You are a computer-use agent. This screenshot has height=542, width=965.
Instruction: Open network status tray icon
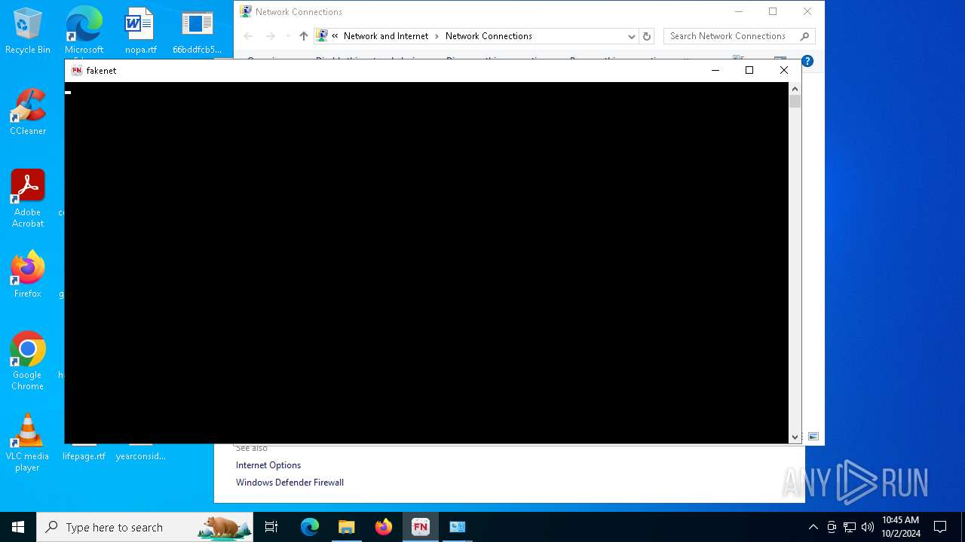(850, 527)
